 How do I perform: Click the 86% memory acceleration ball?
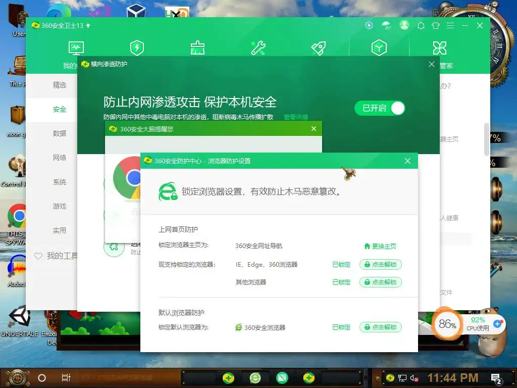[x=447, y=324]
